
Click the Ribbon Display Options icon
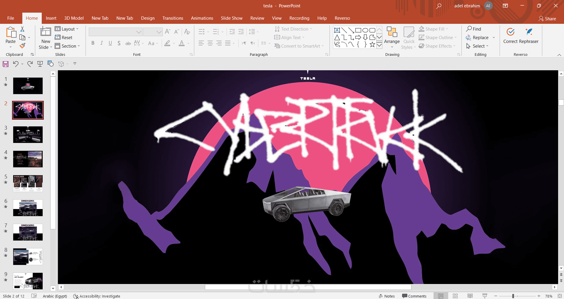(505, 6)
